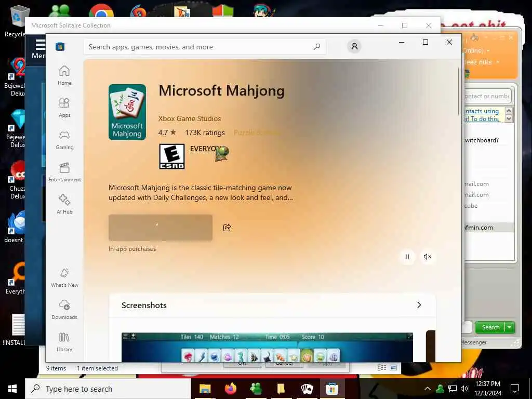
Task: Click the Microsoft Mahjong app icon
Action: point(127,112)
